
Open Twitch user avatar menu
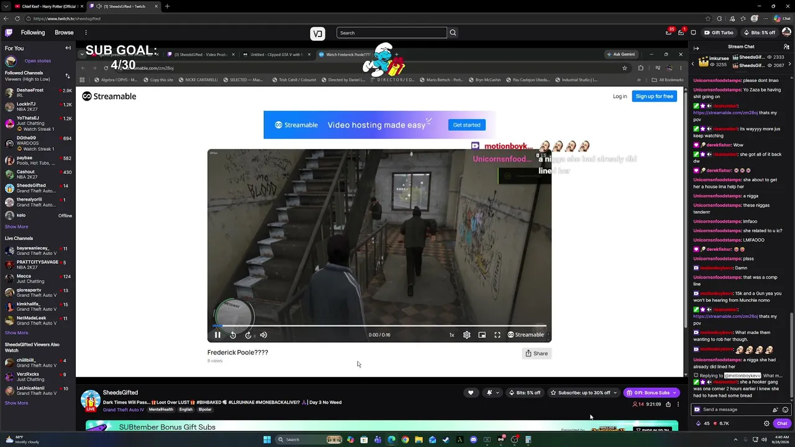click(x=787, y=32)
